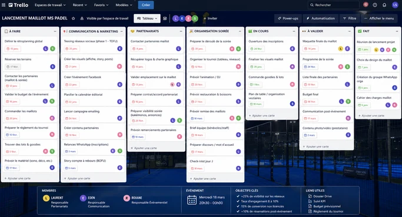
Task: Expand Espaces de travail dropdown
Action: point(50,5)
